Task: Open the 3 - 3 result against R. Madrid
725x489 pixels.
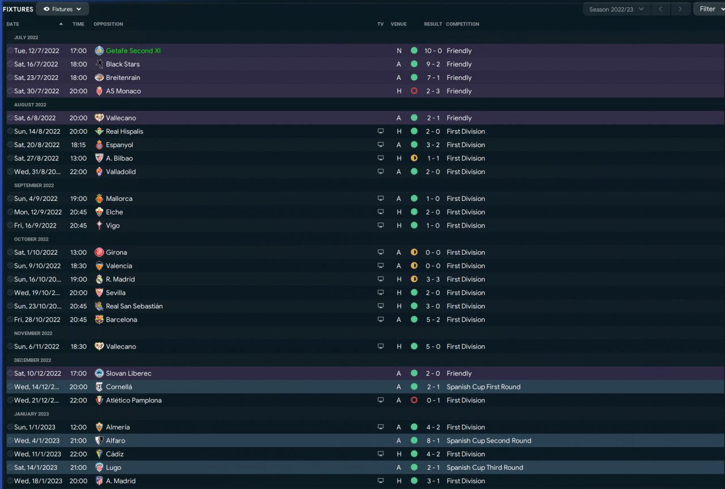Action: 433,280
